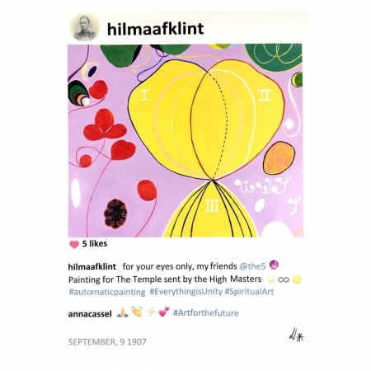Click the clapping hands emoji in the comment
Viewport: 371px width, 371px height.
point(137,312)
